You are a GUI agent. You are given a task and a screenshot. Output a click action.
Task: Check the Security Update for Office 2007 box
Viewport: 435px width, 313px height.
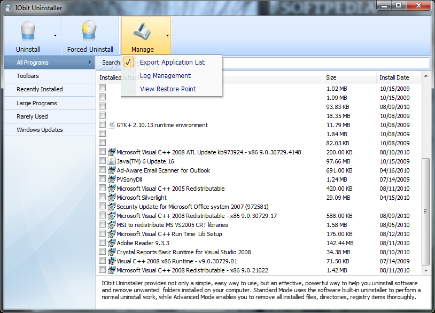pos(103,206)
